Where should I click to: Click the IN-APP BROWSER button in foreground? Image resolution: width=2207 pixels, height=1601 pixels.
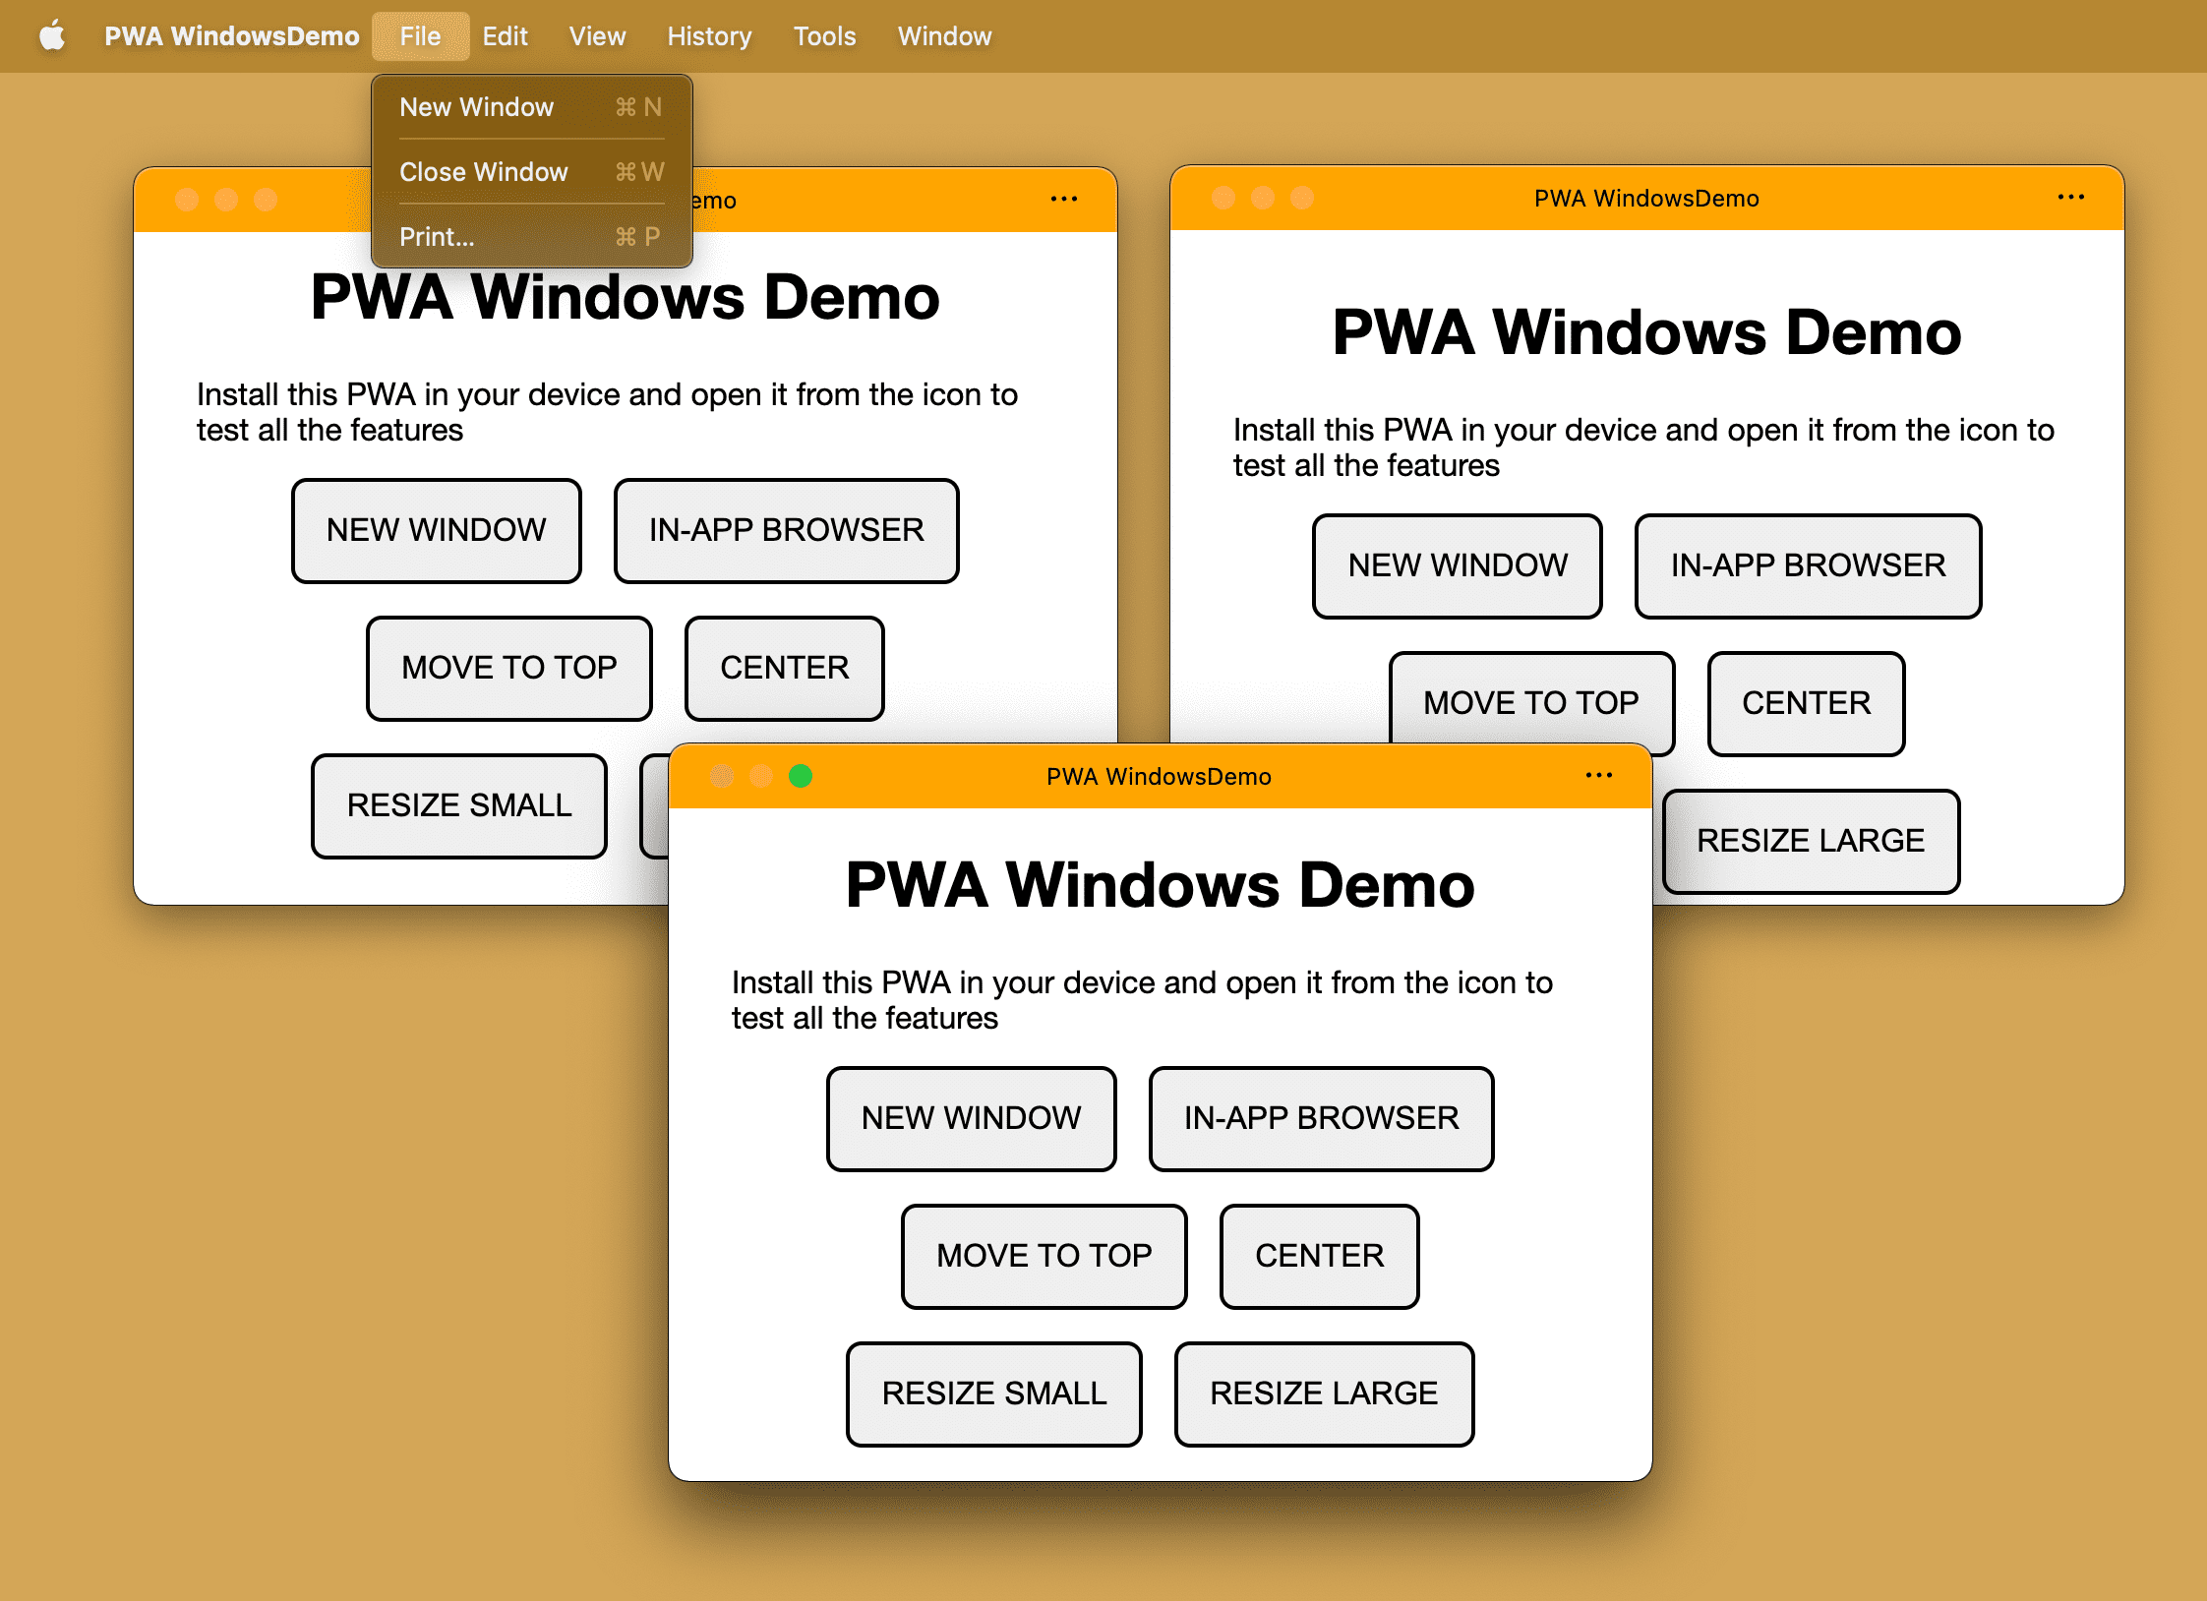(1321, 1117)
